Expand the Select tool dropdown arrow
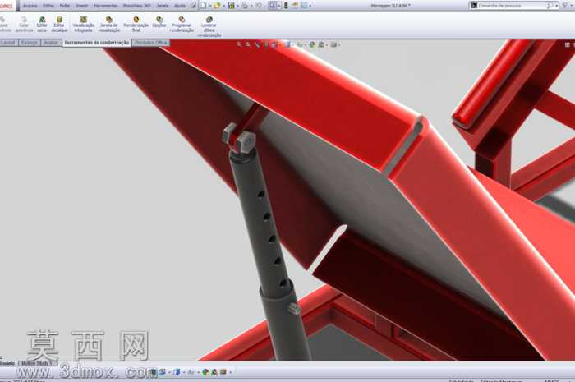 279,6
